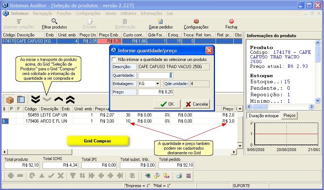Click the Preço input field in dialog
The height and width of the screenshot is (190, 324).
[x=156, y=92]
